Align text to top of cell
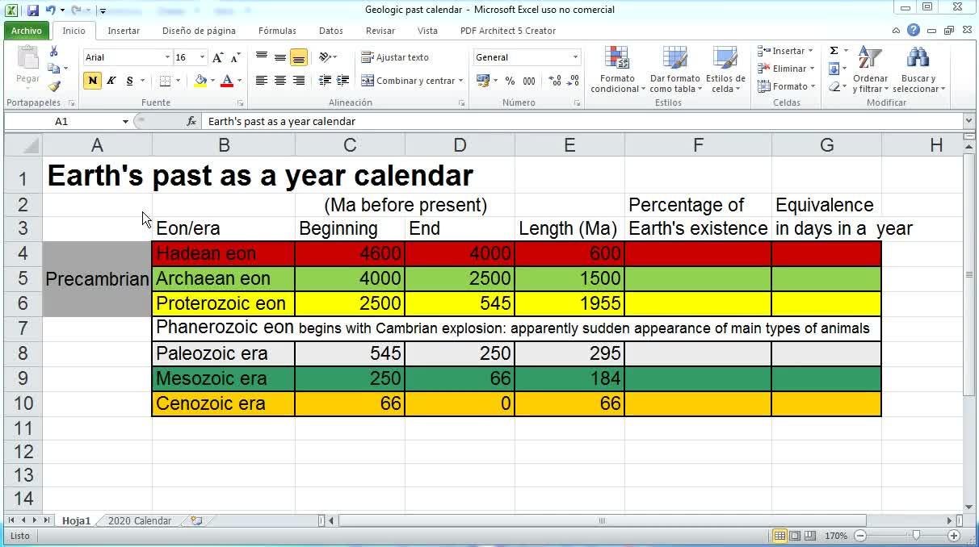This screenshot has width=979, height=547. click(x=262, y=57)
